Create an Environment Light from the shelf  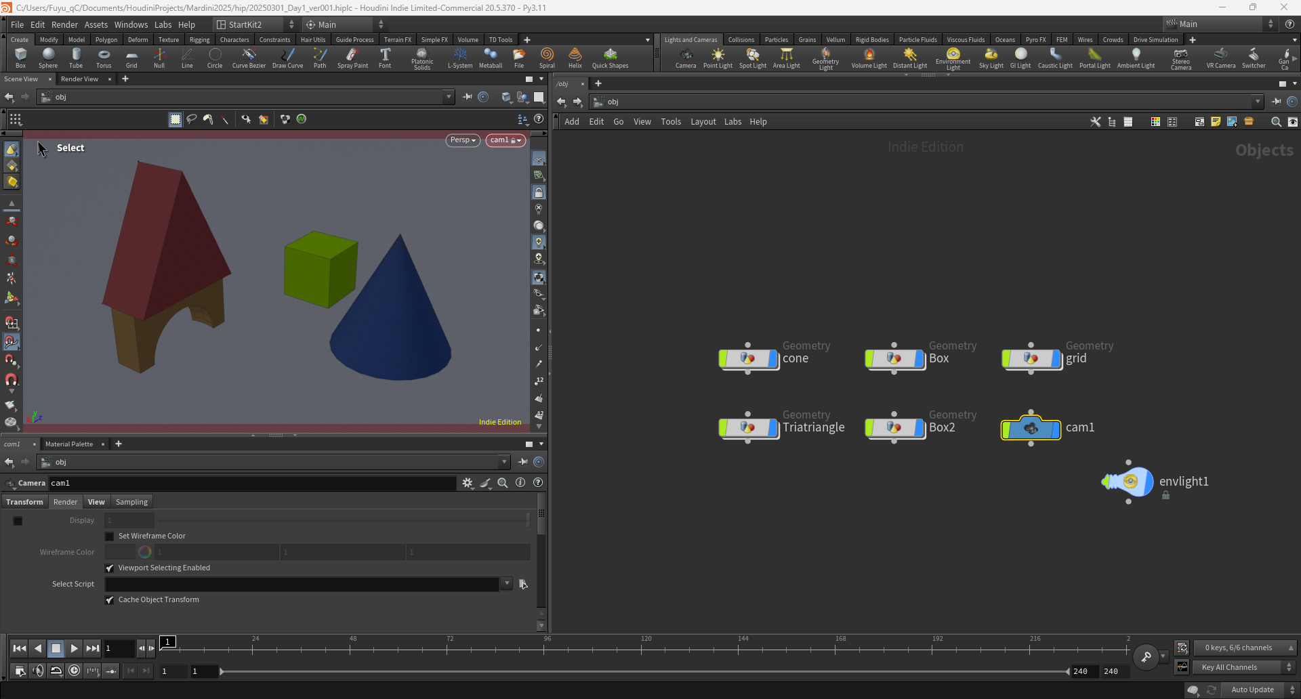pos(953,59)
